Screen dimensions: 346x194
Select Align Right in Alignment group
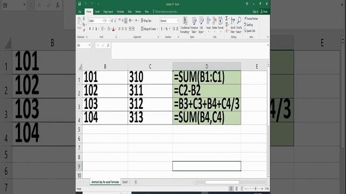click(x=125, y=29)
